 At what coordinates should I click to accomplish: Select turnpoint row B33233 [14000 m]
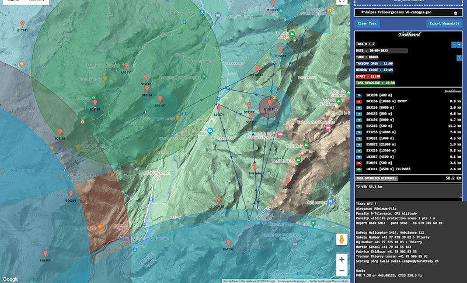pos(408,132)
